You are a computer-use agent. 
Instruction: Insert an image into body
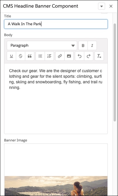tap(69, 56)
